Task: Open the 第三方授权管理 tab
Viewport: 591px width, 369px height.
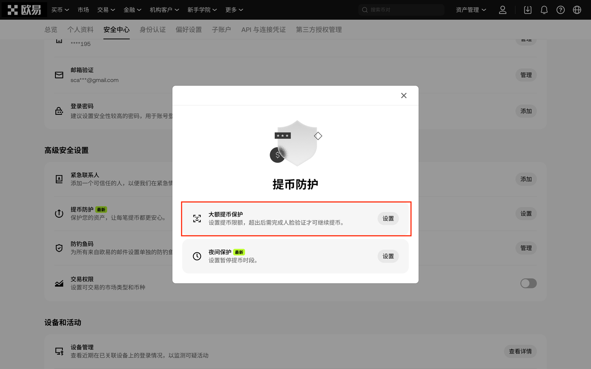Action: click(319, 30)
